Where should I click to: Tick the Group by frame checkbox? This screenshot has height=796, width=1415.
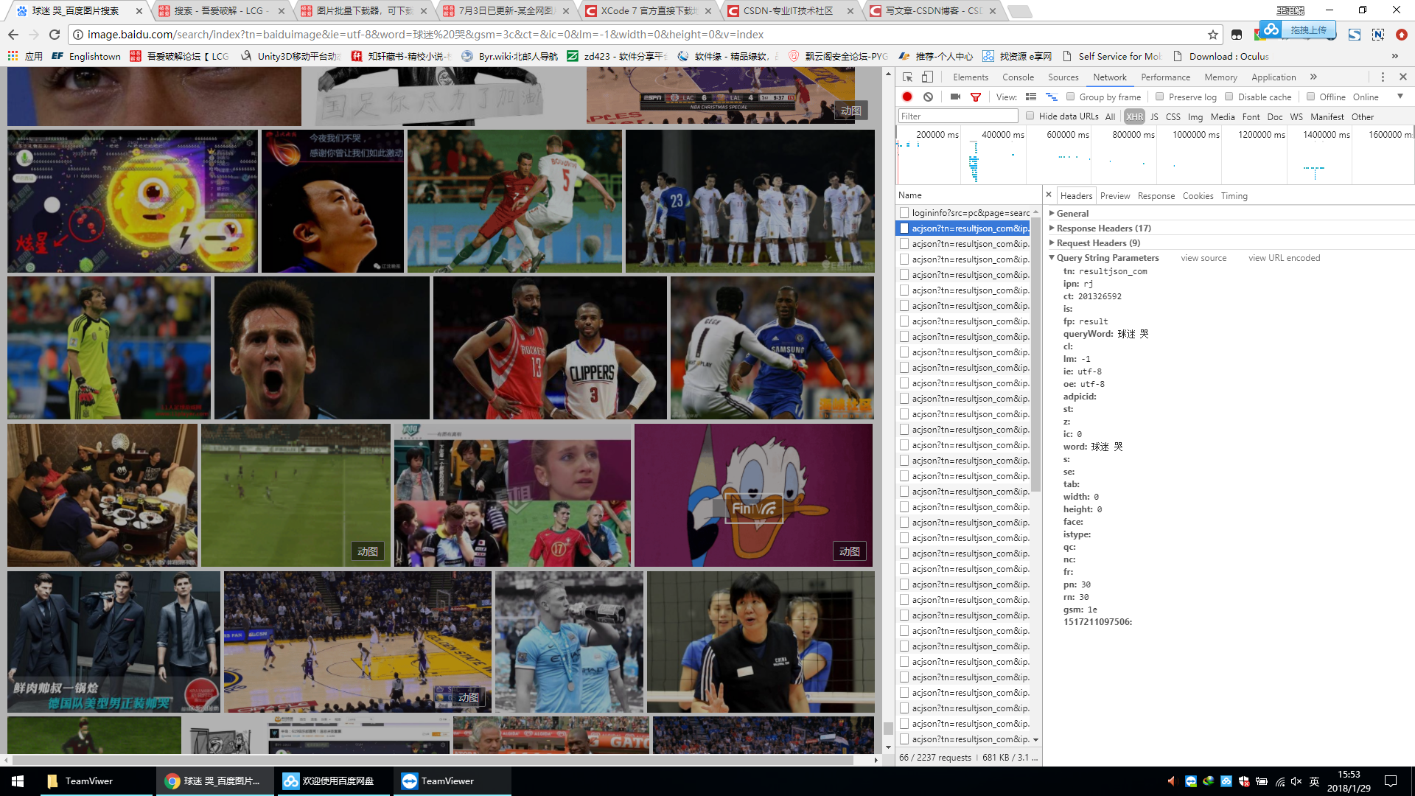point(1071,97)
